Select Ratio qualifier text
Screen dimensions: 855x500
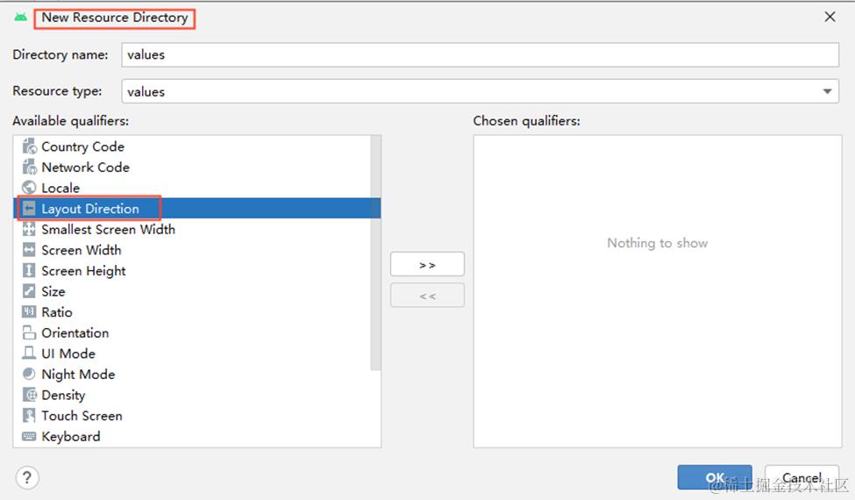click(57, 312)
